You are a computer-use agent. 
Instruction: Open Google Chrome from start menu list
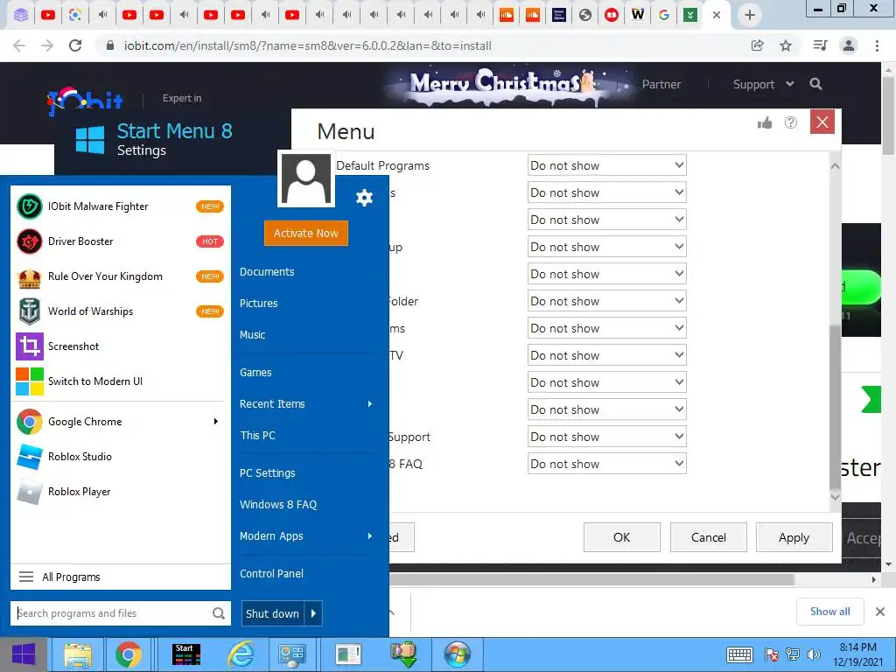pos(120,422)
